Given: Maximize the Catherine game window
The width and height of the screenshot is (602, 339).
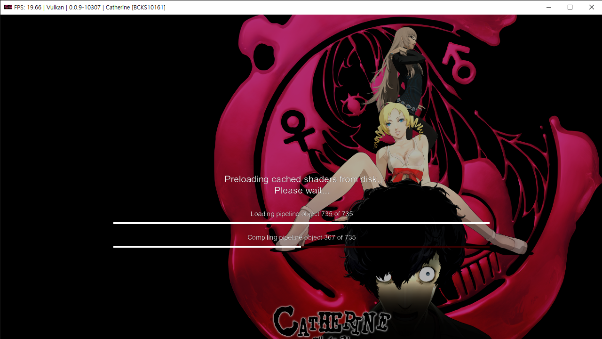Looking at the screenshot, I should pyautogui.click(x=570, y=7).
